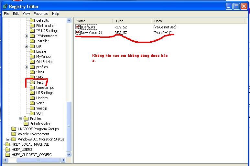The height and width of the screenshot is (166, 250).
Task: Click the SuiteInstaller folder icon
Action: click(x=26, y=124)
